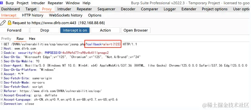Image resolution: width=251 pixels, height=110 pixels.
Task: Go to the Intruder tool tab
Action: pyautogui.click(x=64, y=9)
